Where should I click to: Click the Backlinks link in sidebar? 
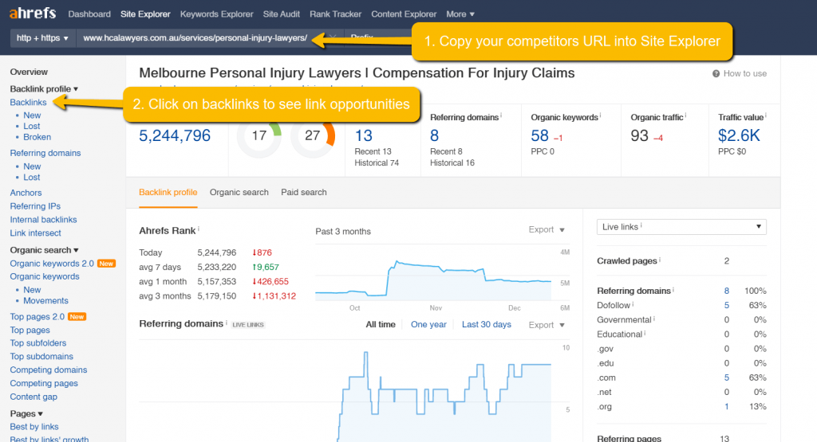tap(28, 103)
